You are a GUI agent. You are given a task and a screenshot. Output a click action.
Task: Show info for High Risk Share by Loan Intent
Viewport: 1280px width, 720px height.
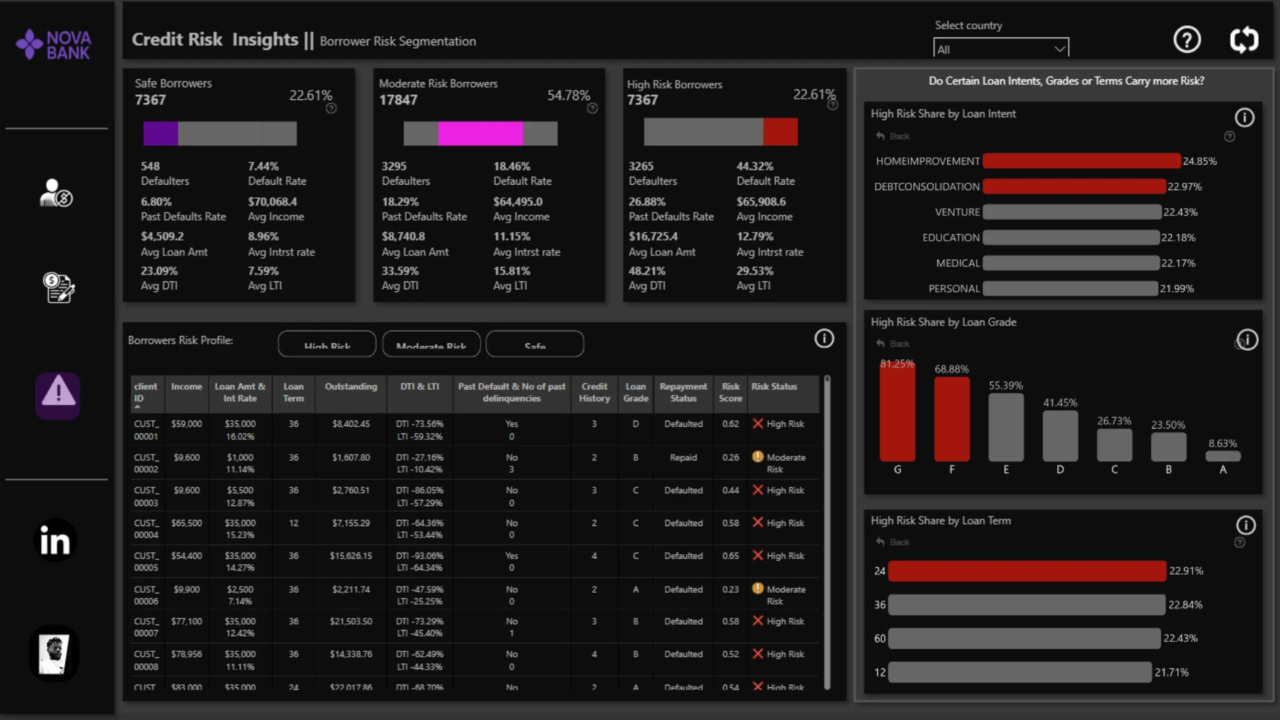1244,118
